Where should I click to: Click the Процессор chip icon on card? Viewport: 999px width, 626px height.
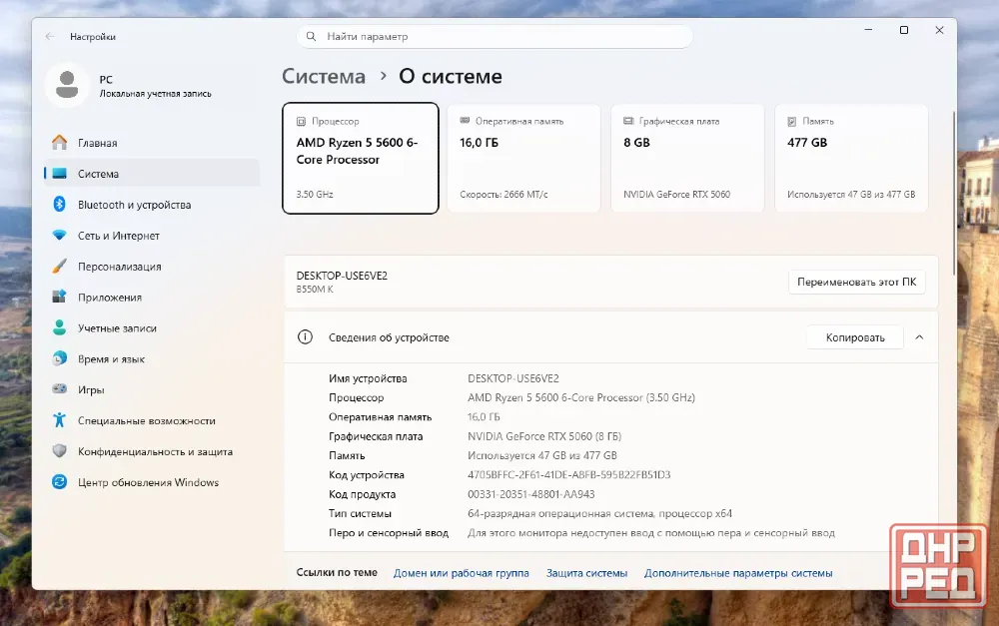click(x=301, y=121)
